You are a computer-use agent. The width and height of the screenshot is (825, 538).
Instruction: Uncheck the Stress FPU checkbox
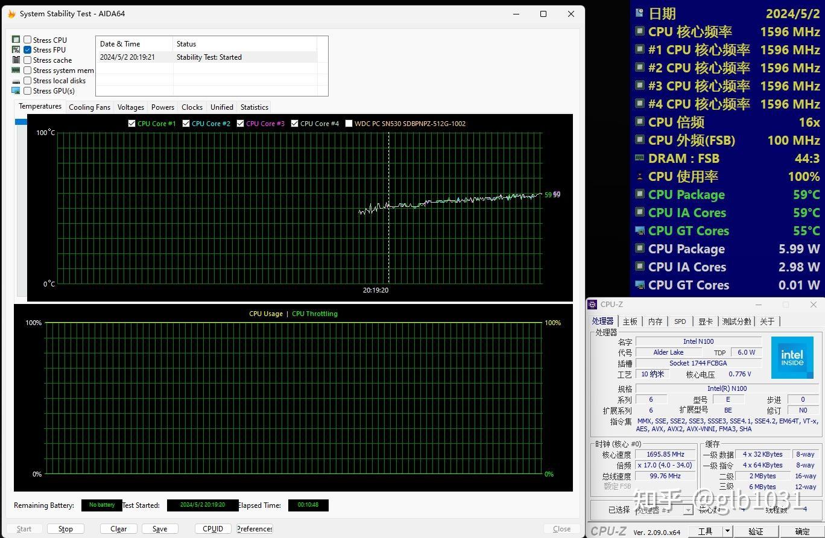28,50
